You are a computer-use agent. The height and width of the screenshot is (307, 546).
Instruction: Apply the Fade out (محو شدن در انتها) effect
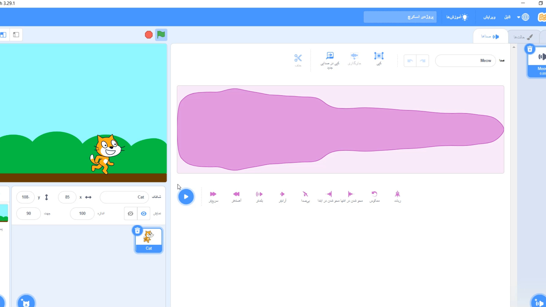351,197
